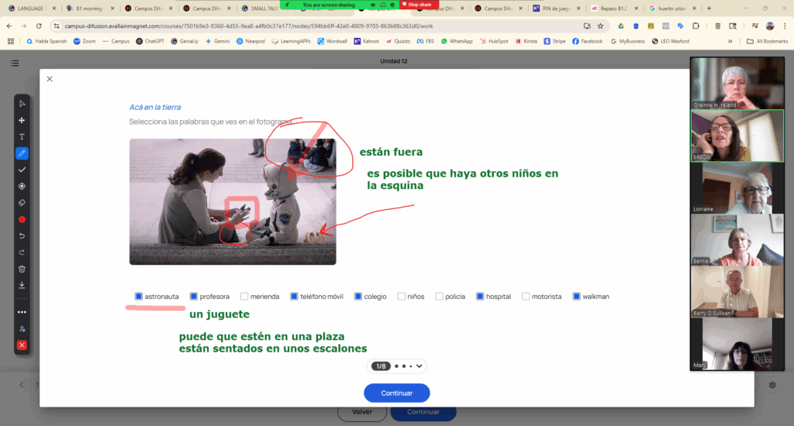Open Chrome three-dot menu
The image size is (794, 426).
pos(785,26)
